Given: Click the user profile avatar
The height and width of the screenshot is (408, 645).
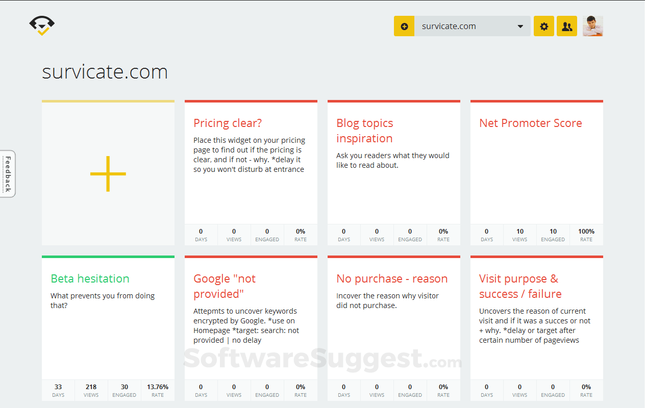Looking at the screenshot, I should click(x=593, y=26).
